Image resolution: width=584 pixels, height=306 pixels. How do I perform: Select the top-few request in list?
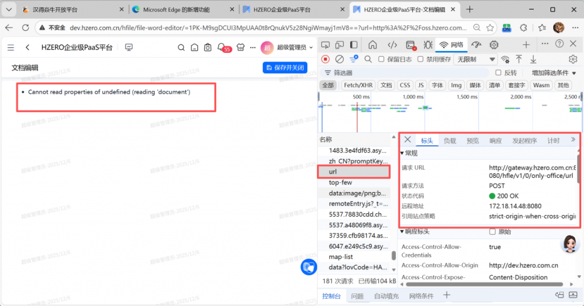340,182
